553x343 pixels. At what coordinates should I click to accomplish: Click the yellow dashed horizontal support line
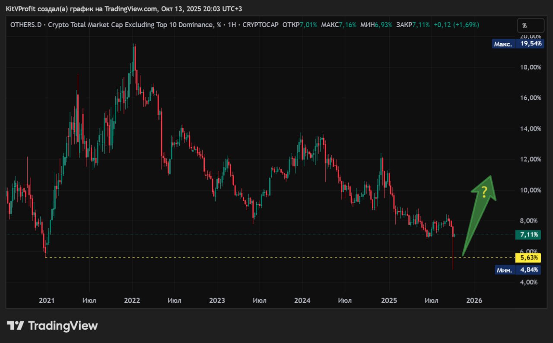[x=259, y=258]
